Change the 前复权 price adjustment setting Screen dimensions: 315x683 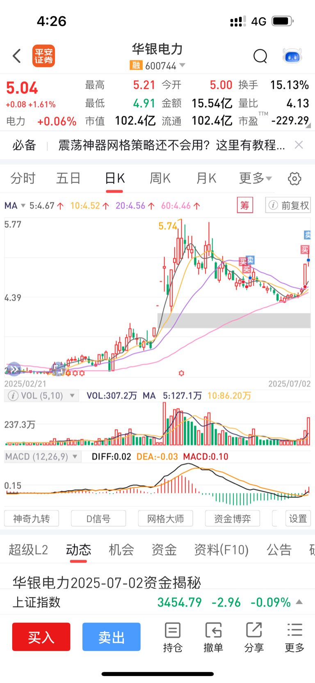coord(288,205)
